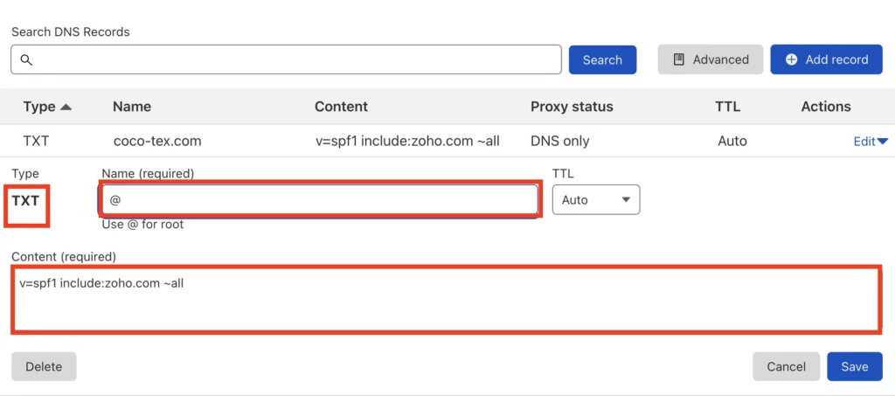Image resolution: width=895 pixels, height=396 pixels.
Task: Click the Content column header
Action: (x=342, y=107)
